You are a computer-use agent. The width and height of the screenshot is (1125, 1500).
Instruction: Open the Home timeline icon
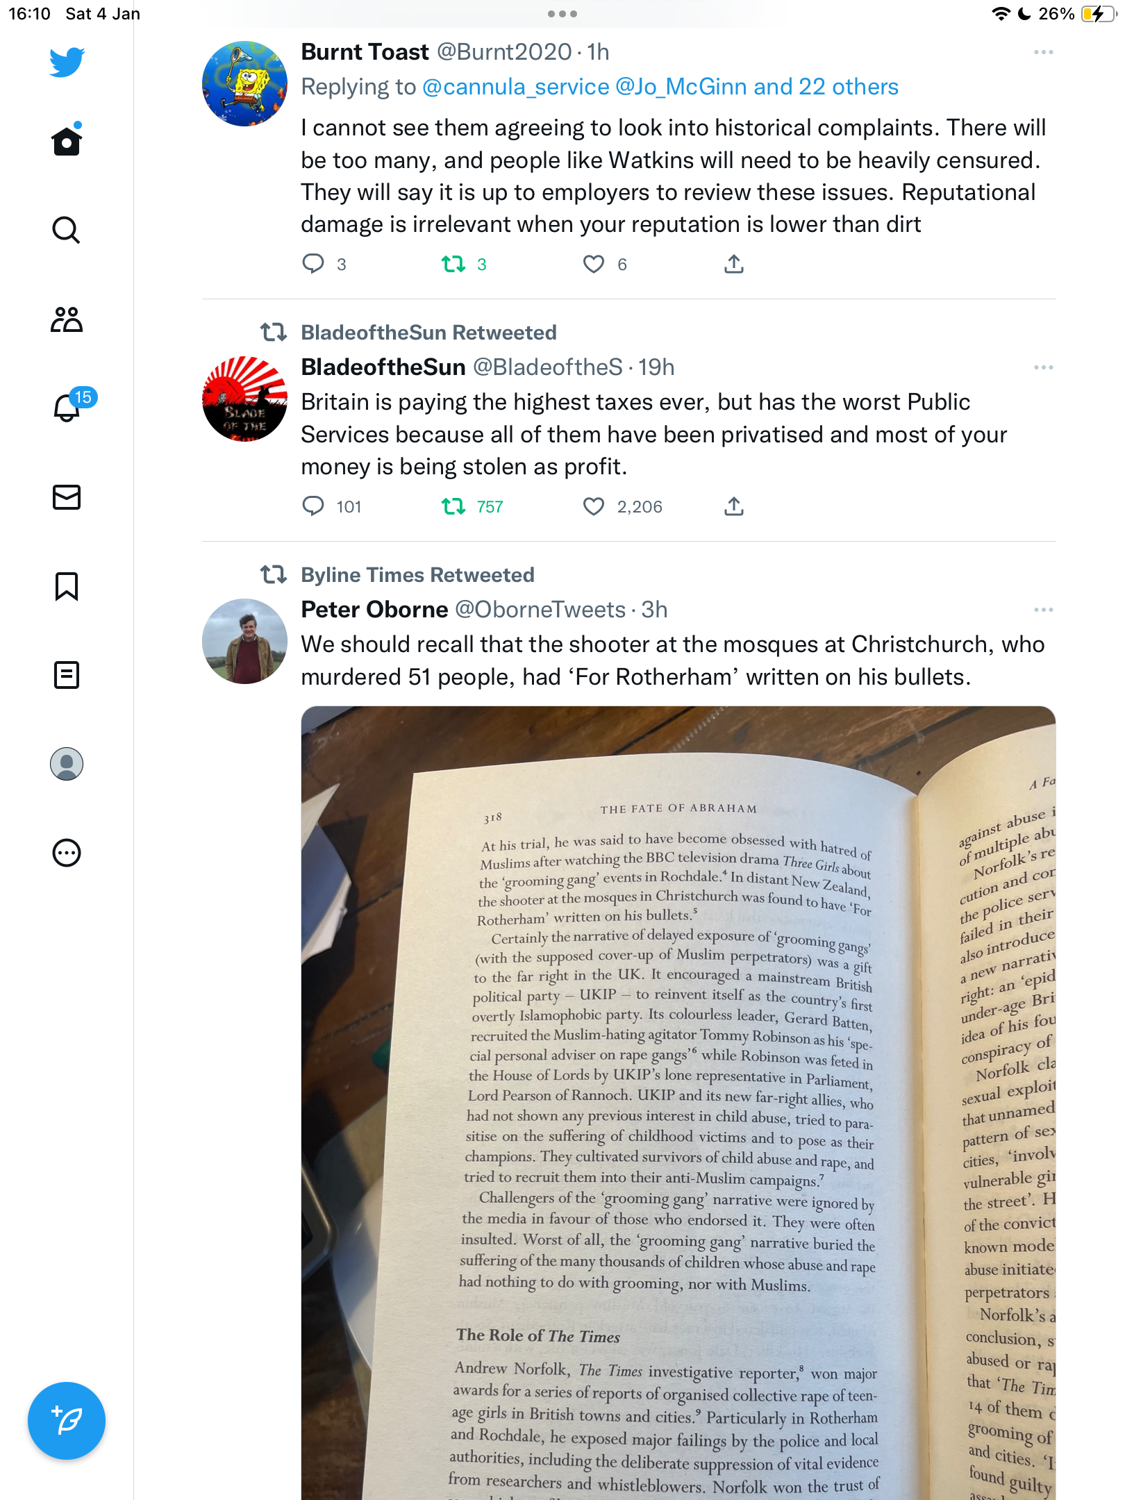click(67, 141)
